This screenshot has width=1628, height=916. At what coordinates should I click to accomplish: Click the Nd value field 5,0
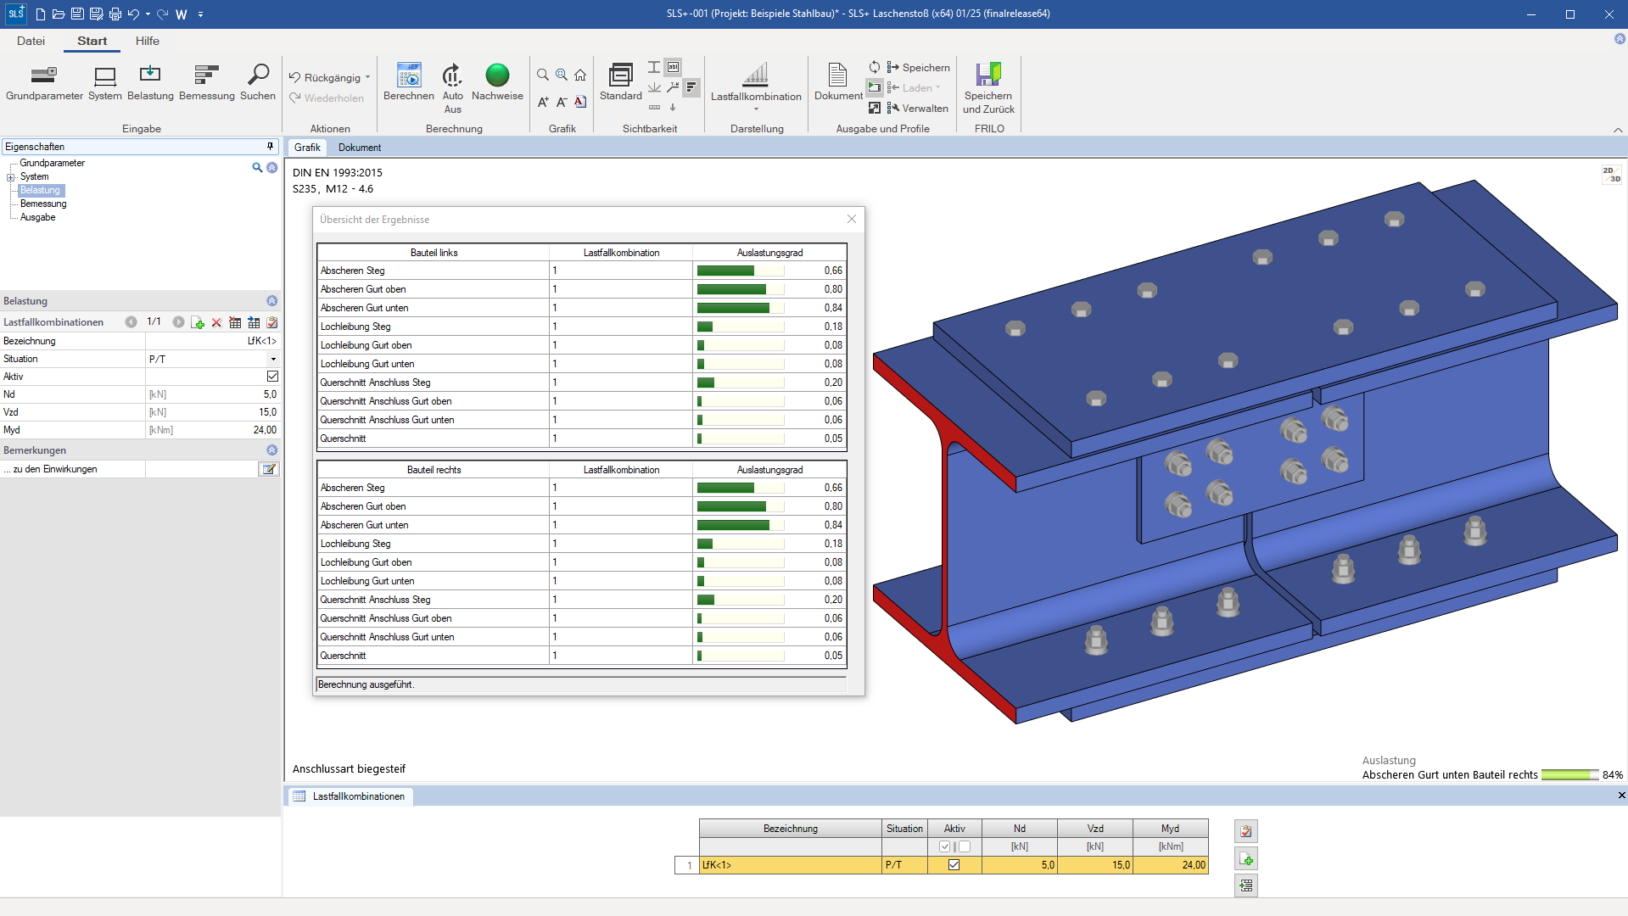tap(212, 394)
